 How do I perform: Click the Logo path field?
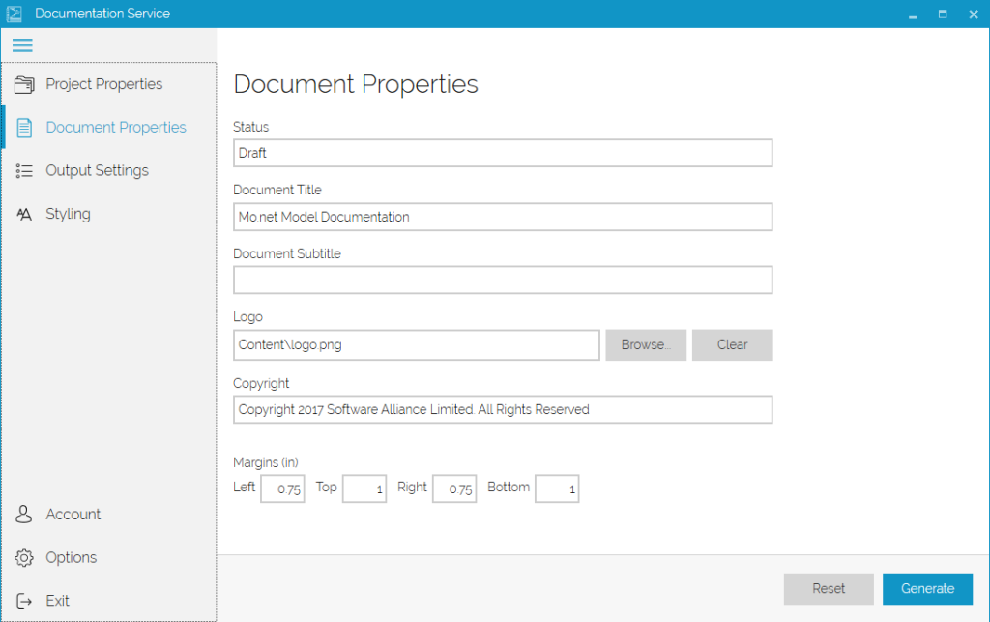[416, 344]
